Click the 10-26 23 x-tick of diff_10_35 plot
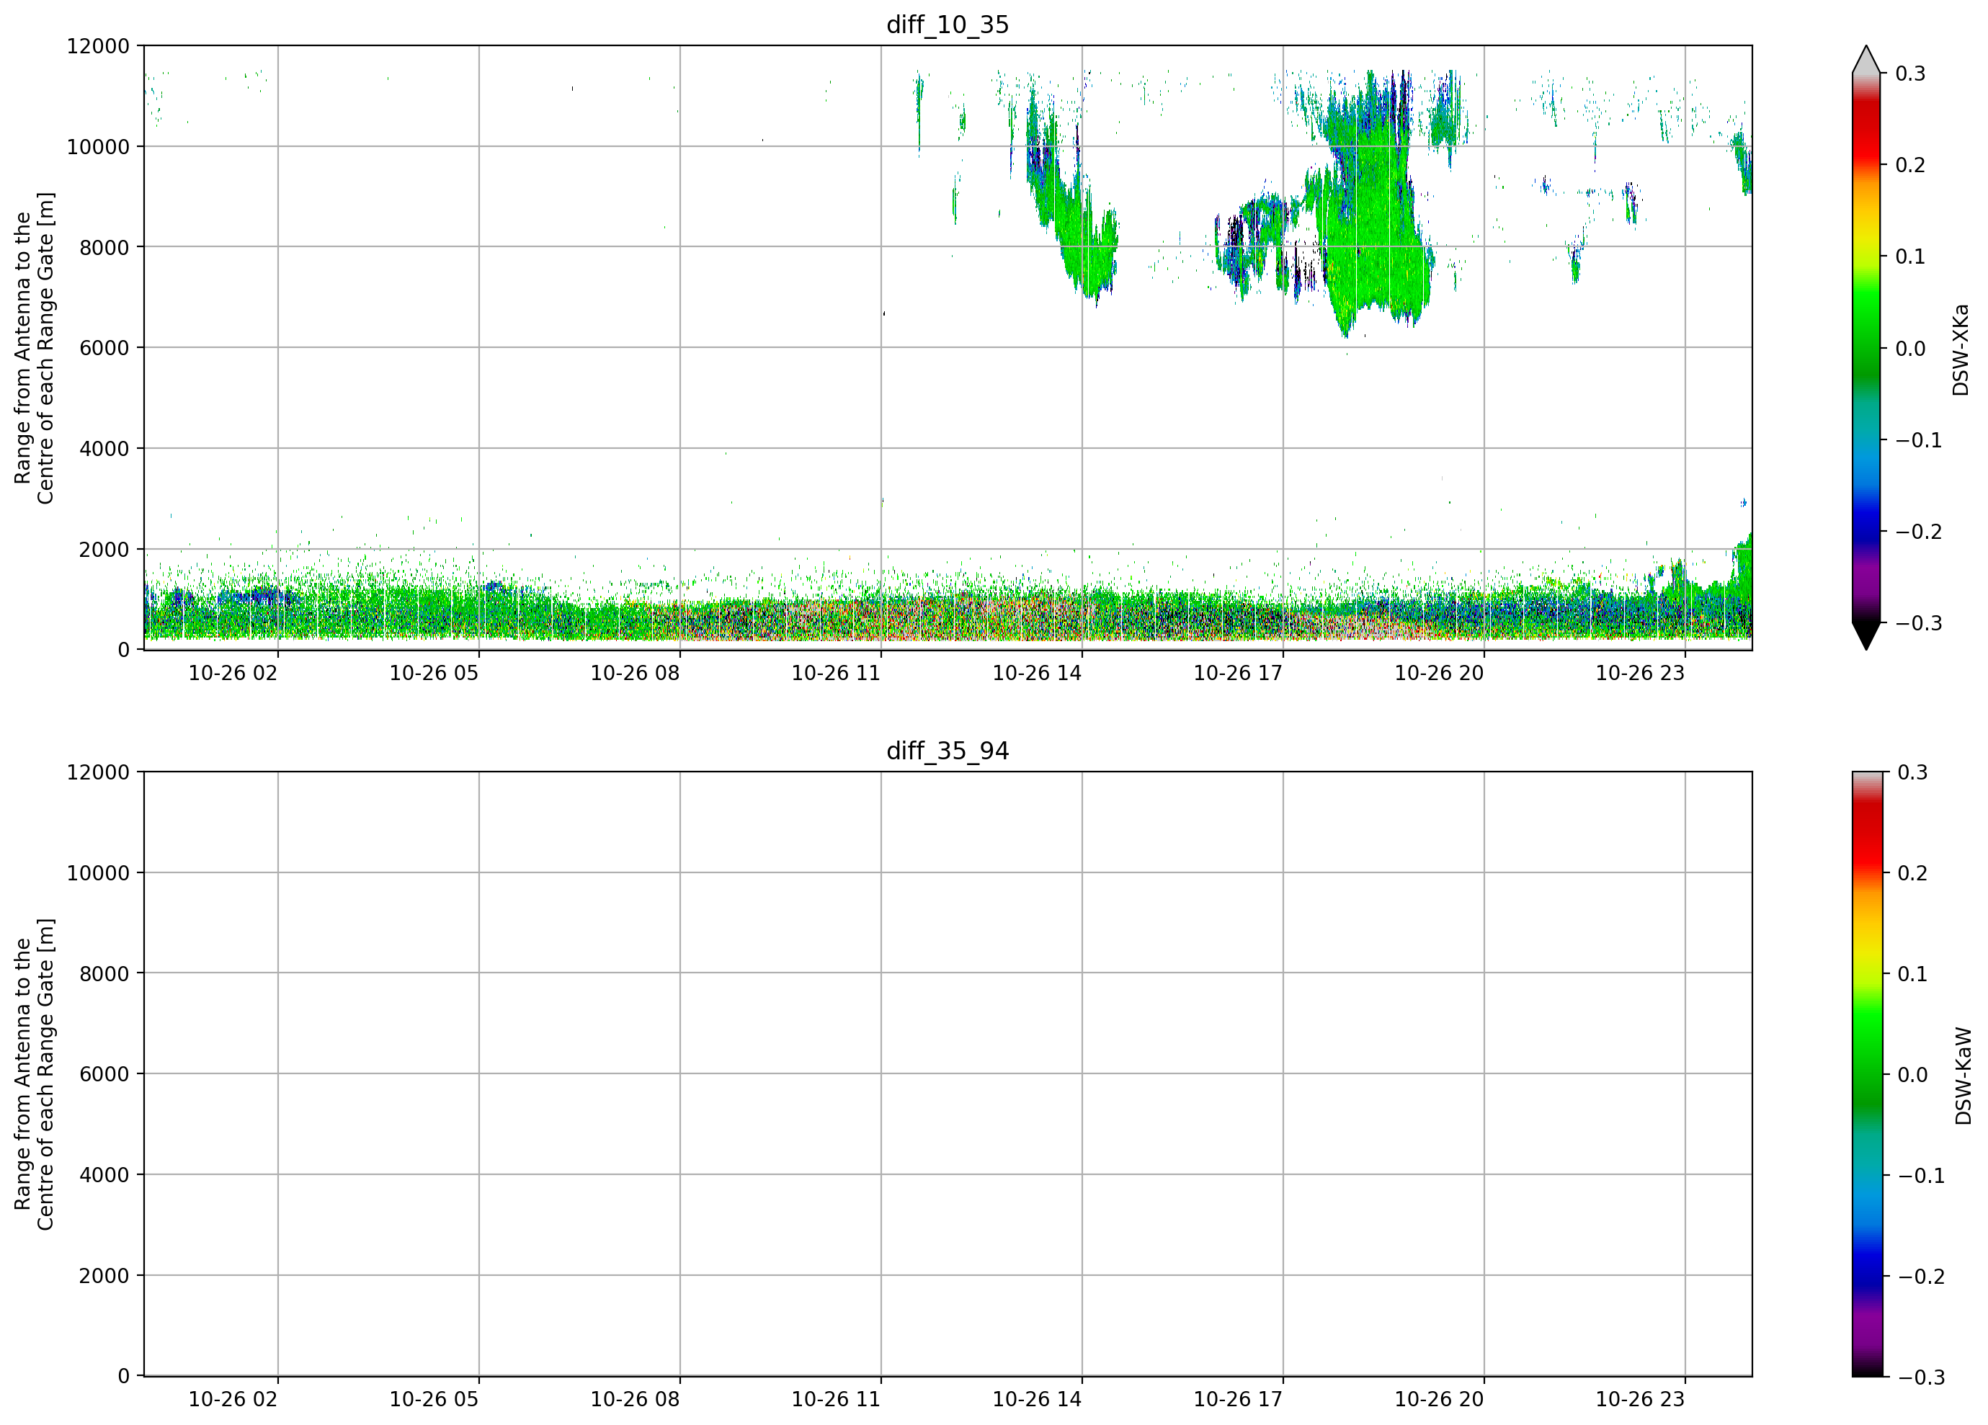Screen dimensions: 1988x1425 (x=1640, y=673)
